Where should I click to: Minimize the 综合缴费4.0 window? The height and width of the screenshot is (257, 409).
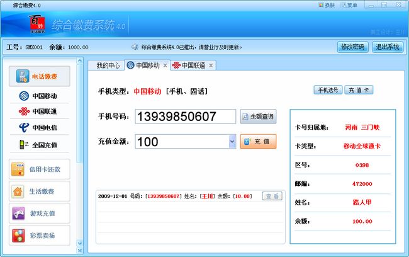(x=371, y=5)
